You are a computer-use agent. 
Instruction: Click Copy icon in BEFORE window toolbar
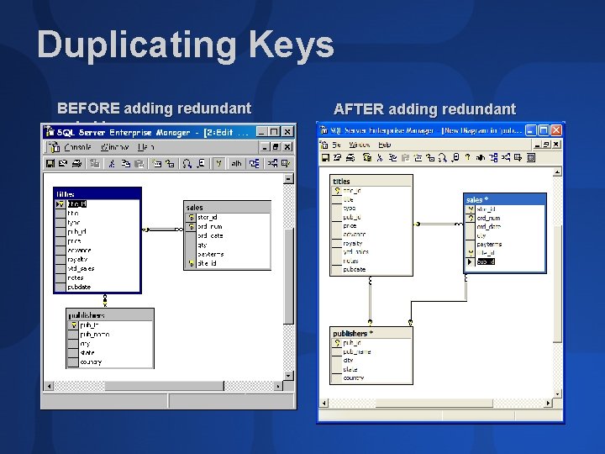pyautogui.click(x=126, y=164)
